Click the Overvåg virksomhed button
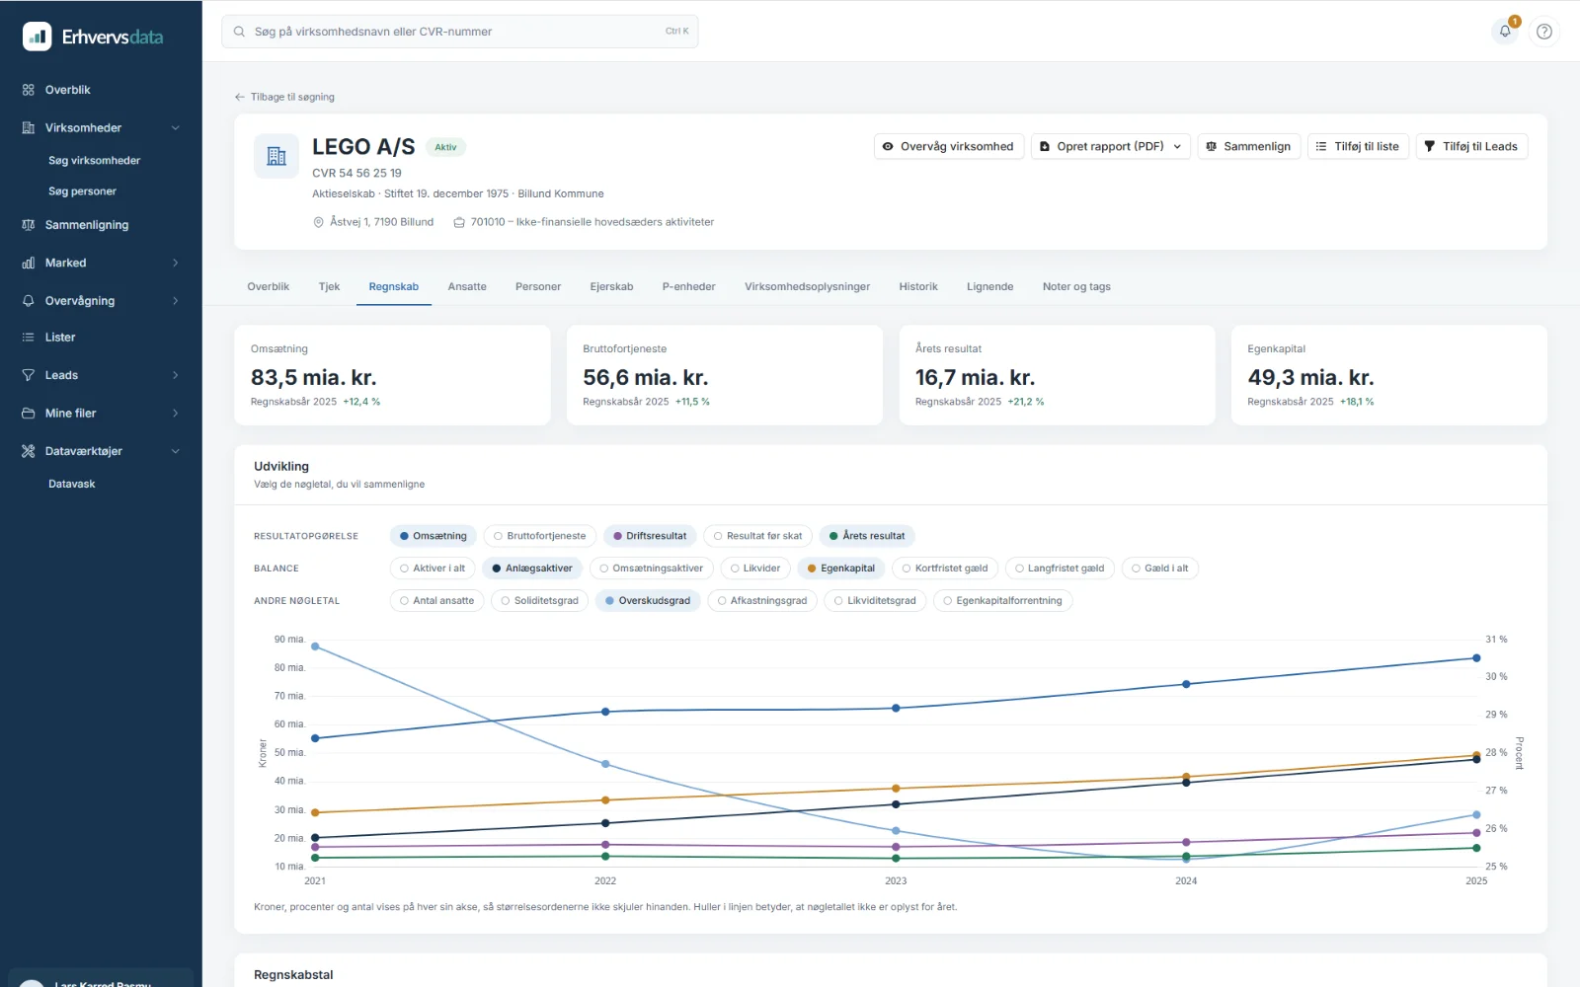The width and height of the screenshot is (1580, 987). click(949, 146)
